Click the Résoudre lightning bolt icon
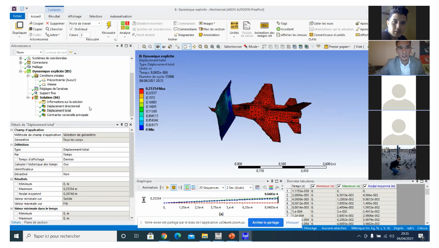 [109, 25]
